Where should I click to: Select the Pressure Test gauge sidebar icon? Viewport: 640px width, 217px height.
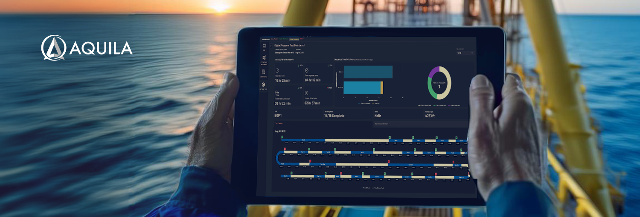click(x=263, y=85)
